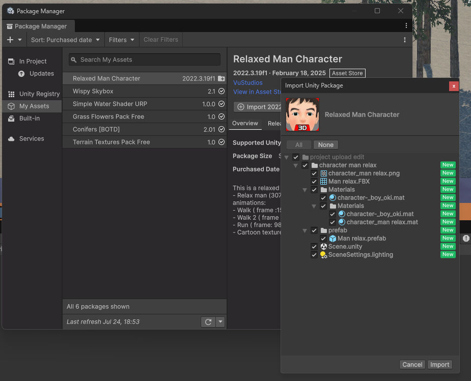
Task: Click the Scene.unity file icon
Action: 323,247
